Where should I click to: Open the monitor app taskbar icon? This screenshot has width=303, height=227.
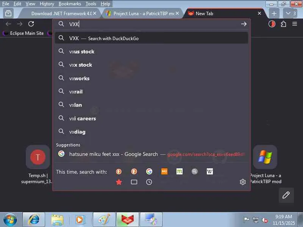[x=151, y=219]
